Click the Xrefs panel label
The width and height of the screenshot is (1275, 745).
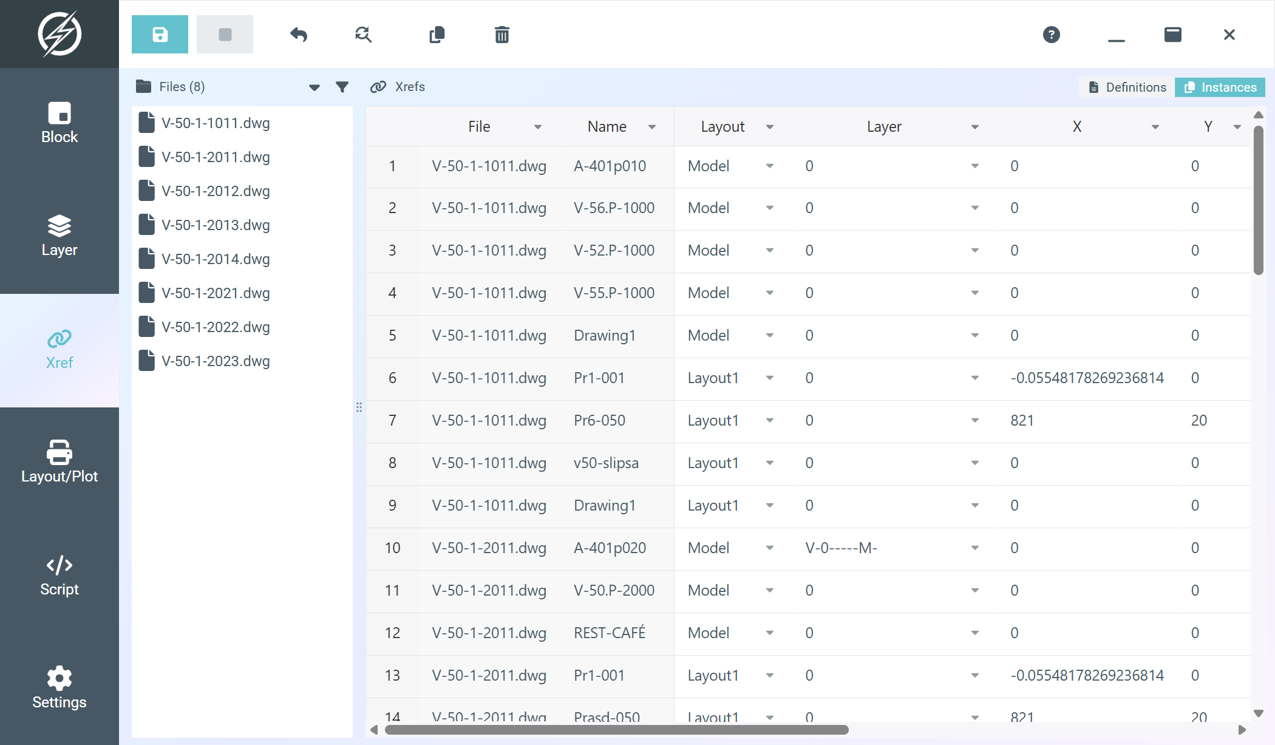coord(410,87)
